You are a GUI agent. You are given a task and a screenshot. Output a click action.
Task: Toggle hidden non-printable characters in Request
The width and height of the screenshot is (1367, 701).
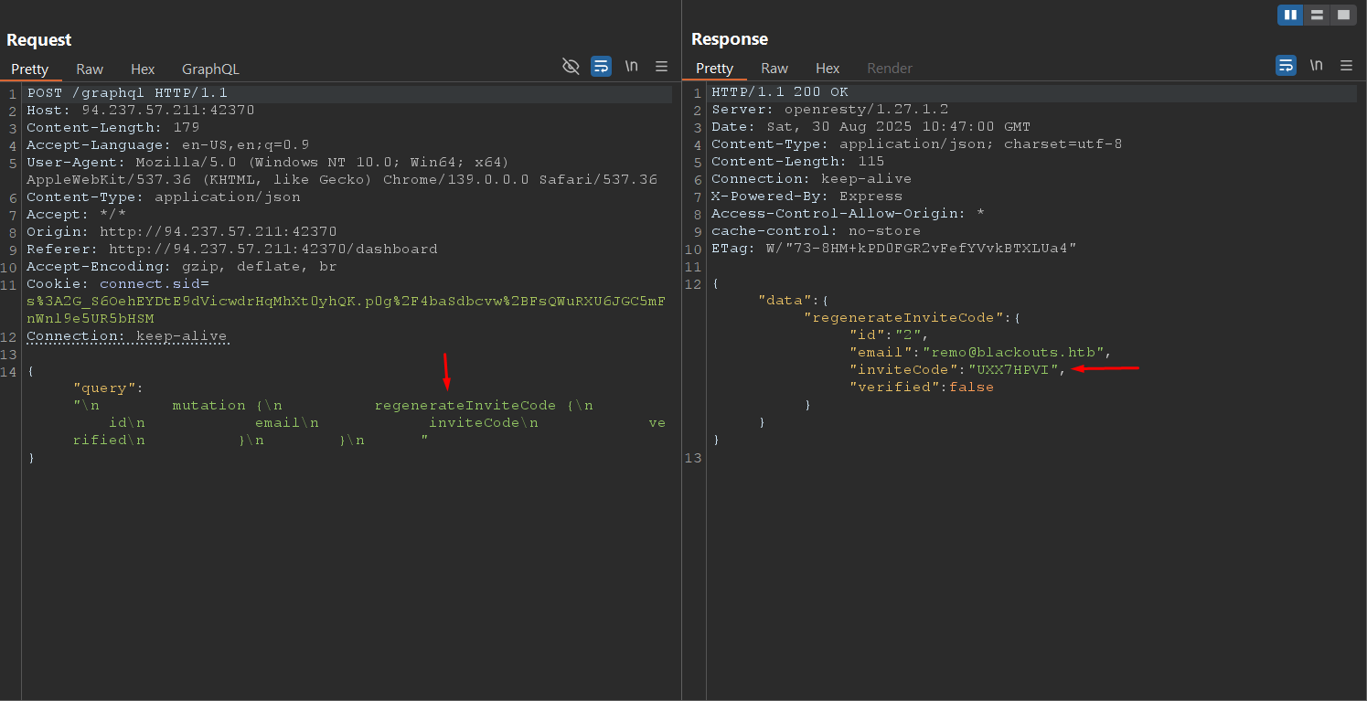click(x=571, y=66)
